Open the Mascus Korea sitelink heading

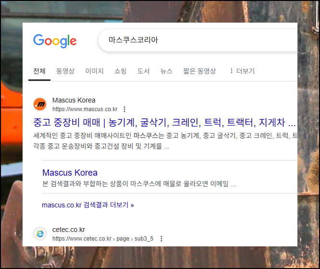(70, 173)
